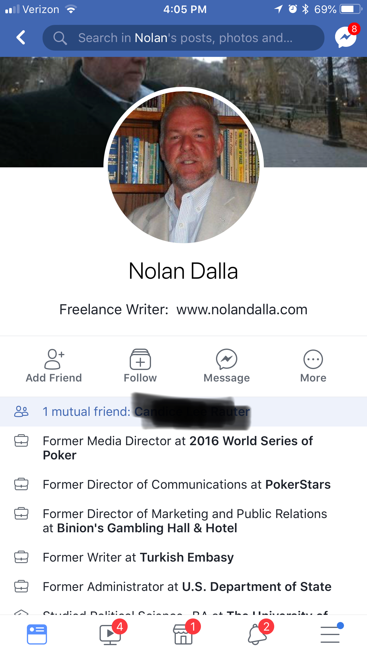Open 2016 World Series of Poker link
Image resolution: width=367 pixels, height=654 pixels.
pyautogui.click(x=178, y=448)
